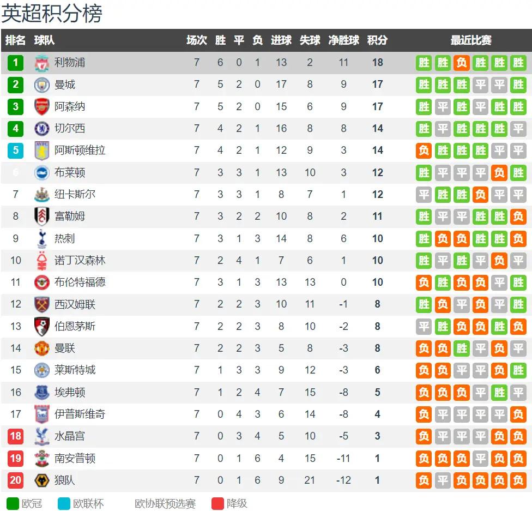Image resolution: width=532 pixels, height=511 pixels.
Task: Click the Fulham (富勒姆) crest
Action: coord(42,217)
